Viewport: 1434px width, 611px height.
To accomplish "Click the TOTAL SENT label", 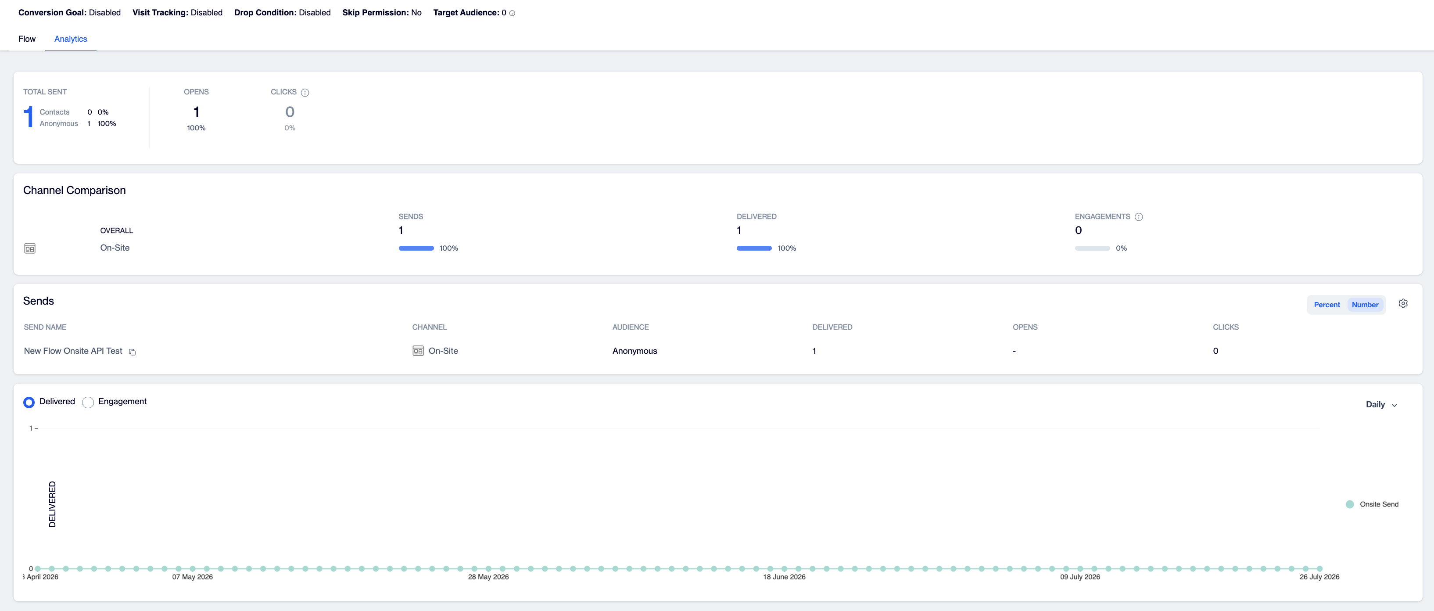I will click(x=45, y=92).
